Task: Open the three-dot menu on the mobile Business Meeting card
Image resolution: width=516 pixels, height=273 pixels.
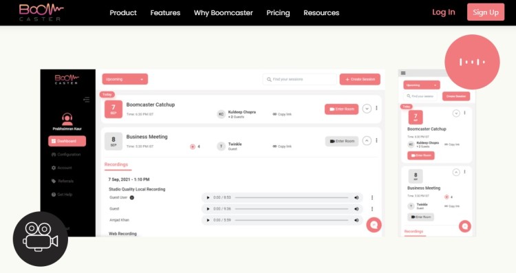Action: tap(464, 172)
